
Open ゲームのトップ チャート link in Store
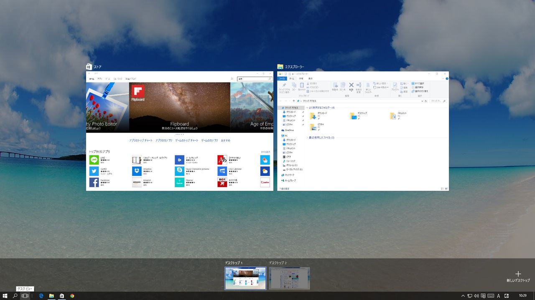[187, 140]
